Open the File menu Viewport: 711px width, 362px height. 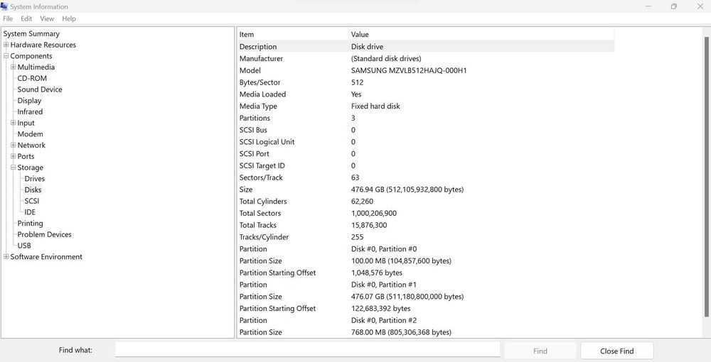(x=8, y=18)
